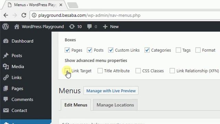This screenshot has height=124, width=220.
Task: Click the Contact envelope icon
Action: 6,110
